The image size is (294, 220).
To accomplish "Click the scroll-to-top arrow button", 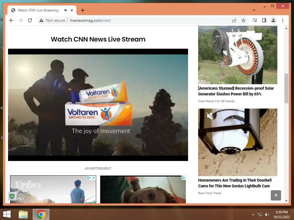I will pyautogui.click(x=276, y=195).
